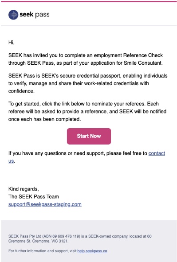Click the pink Start Now button
Viewport: 177px width, 262px height.
[89, 136]
